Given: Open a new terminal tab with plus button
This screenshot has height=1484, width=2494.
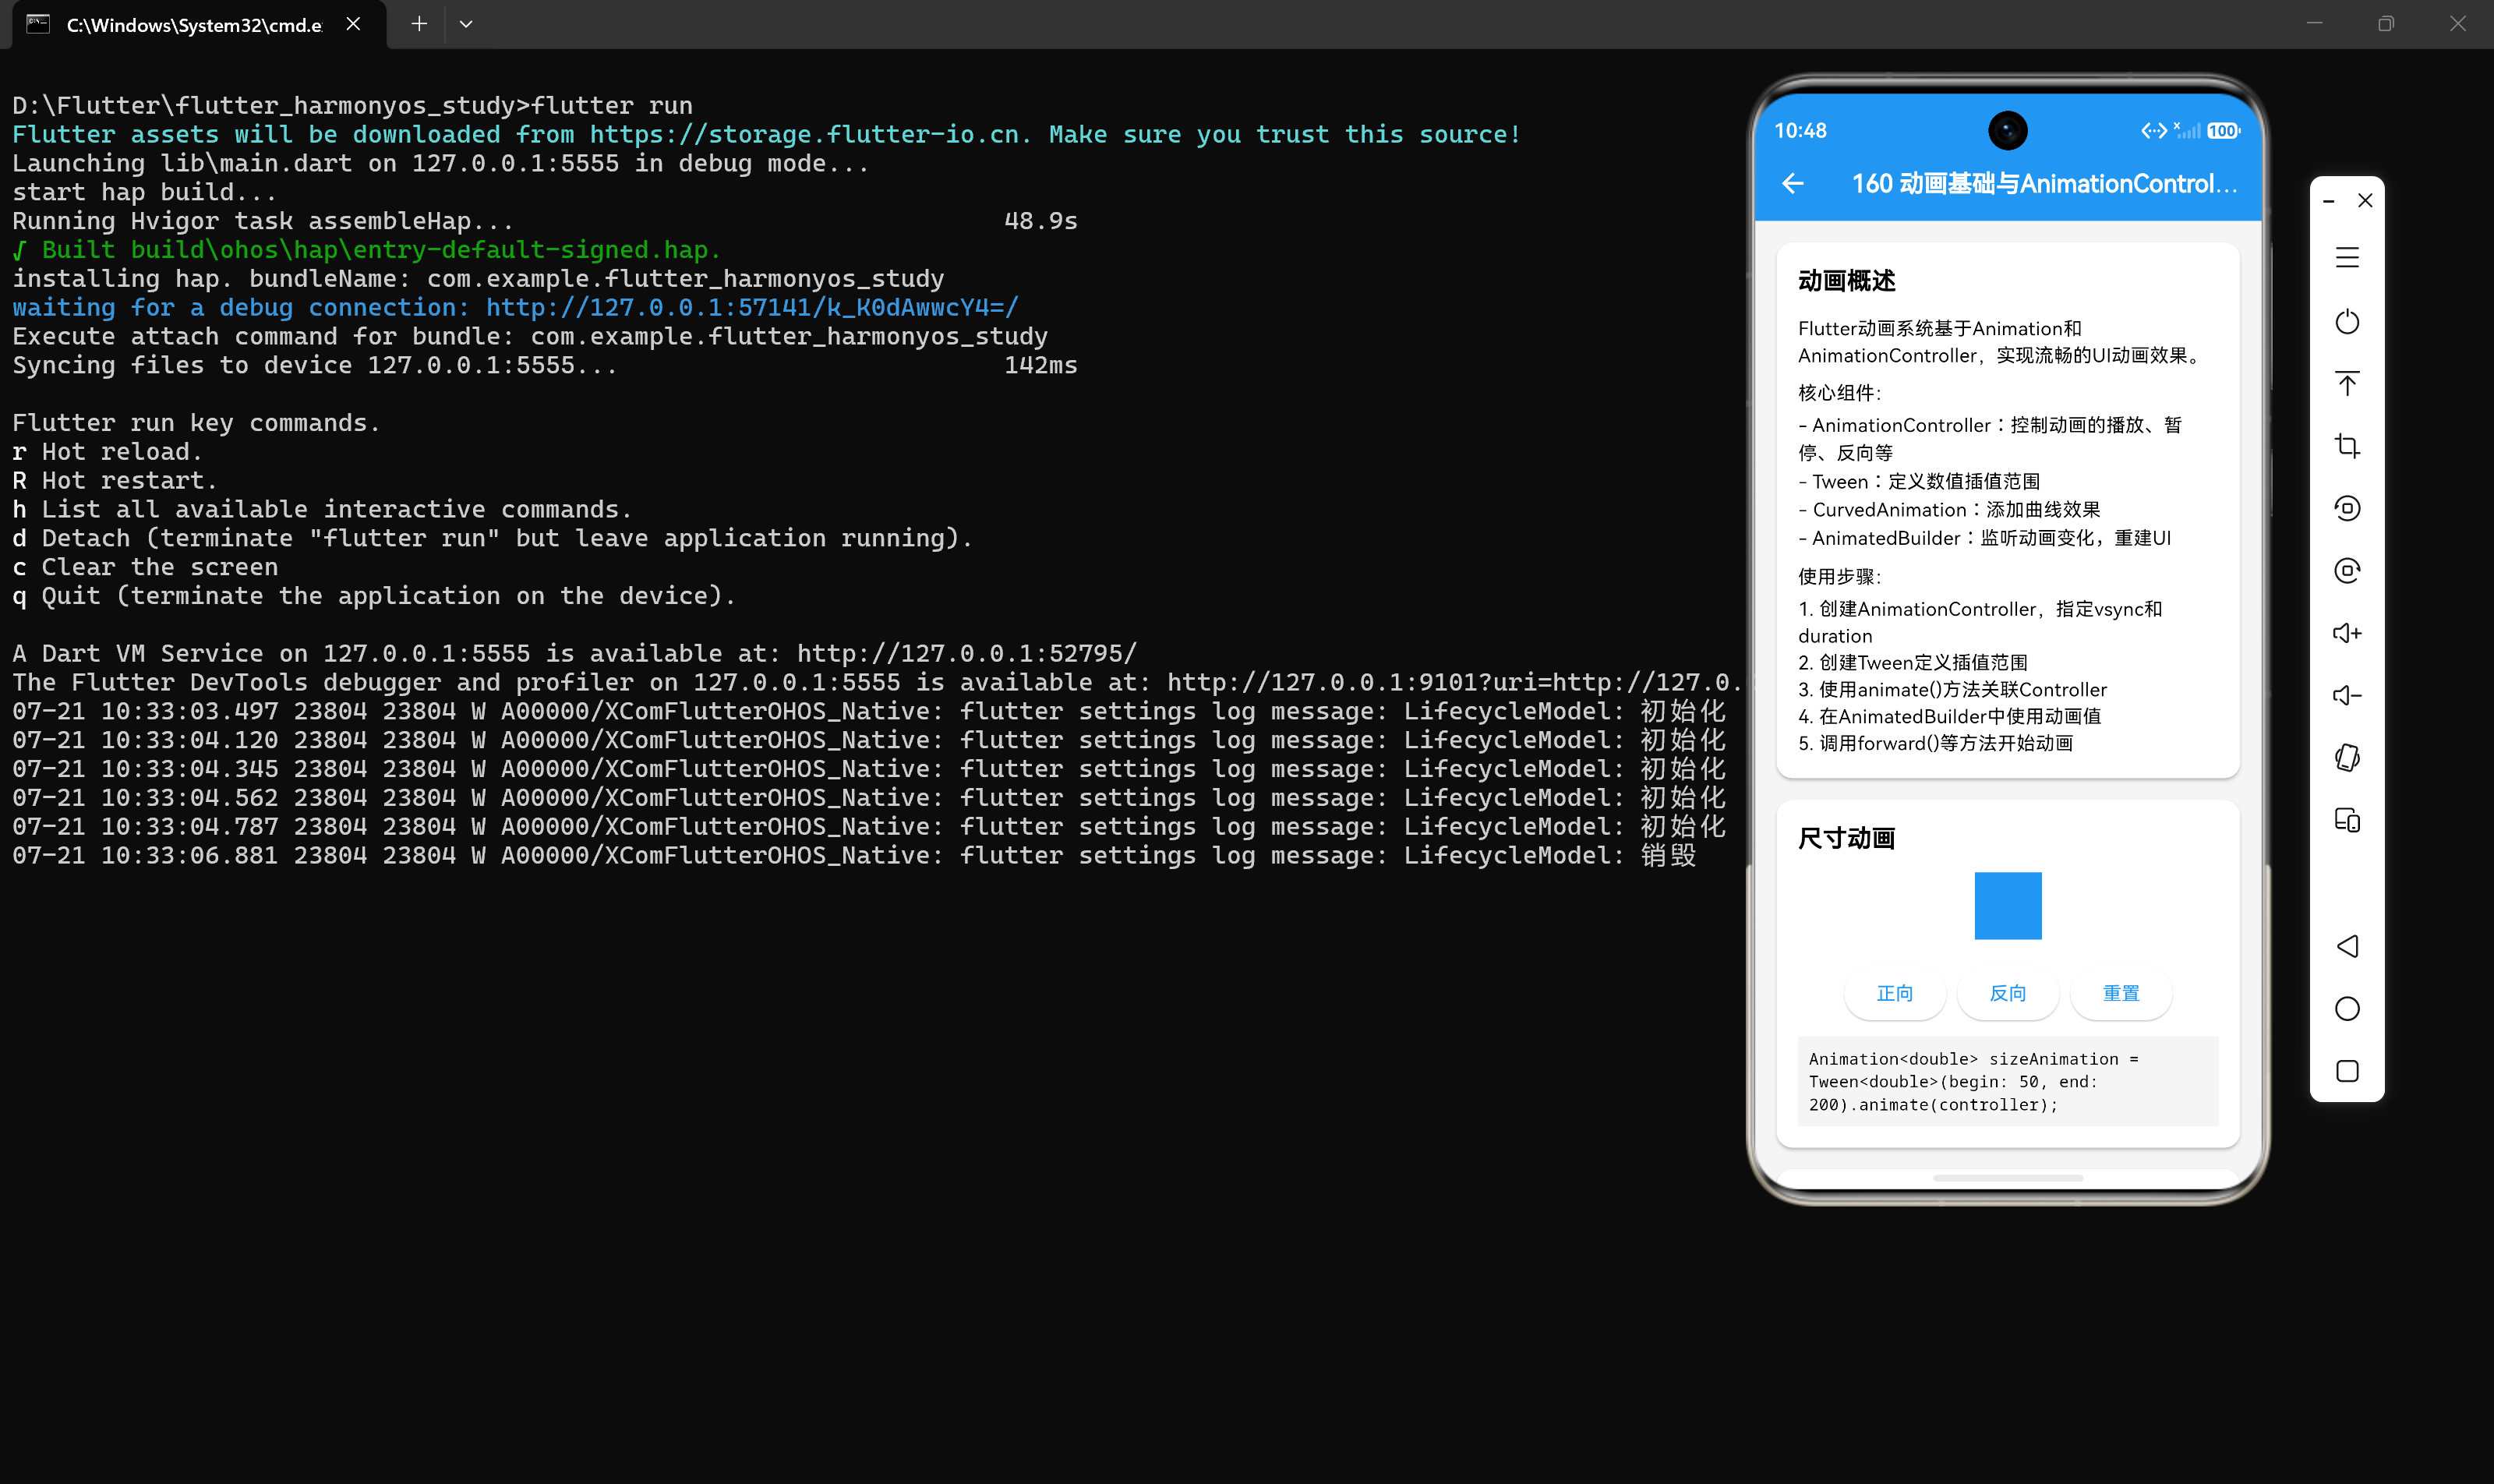Looking at the screenshot, I should (419, 24).
